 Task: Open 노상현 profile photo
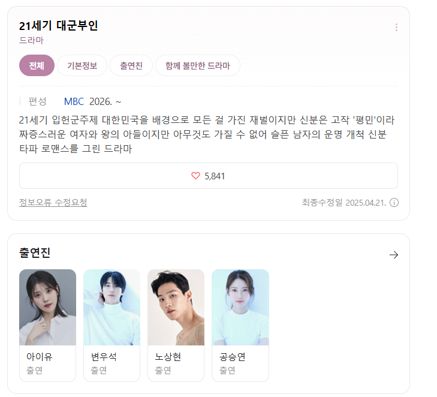click(176, 307)
